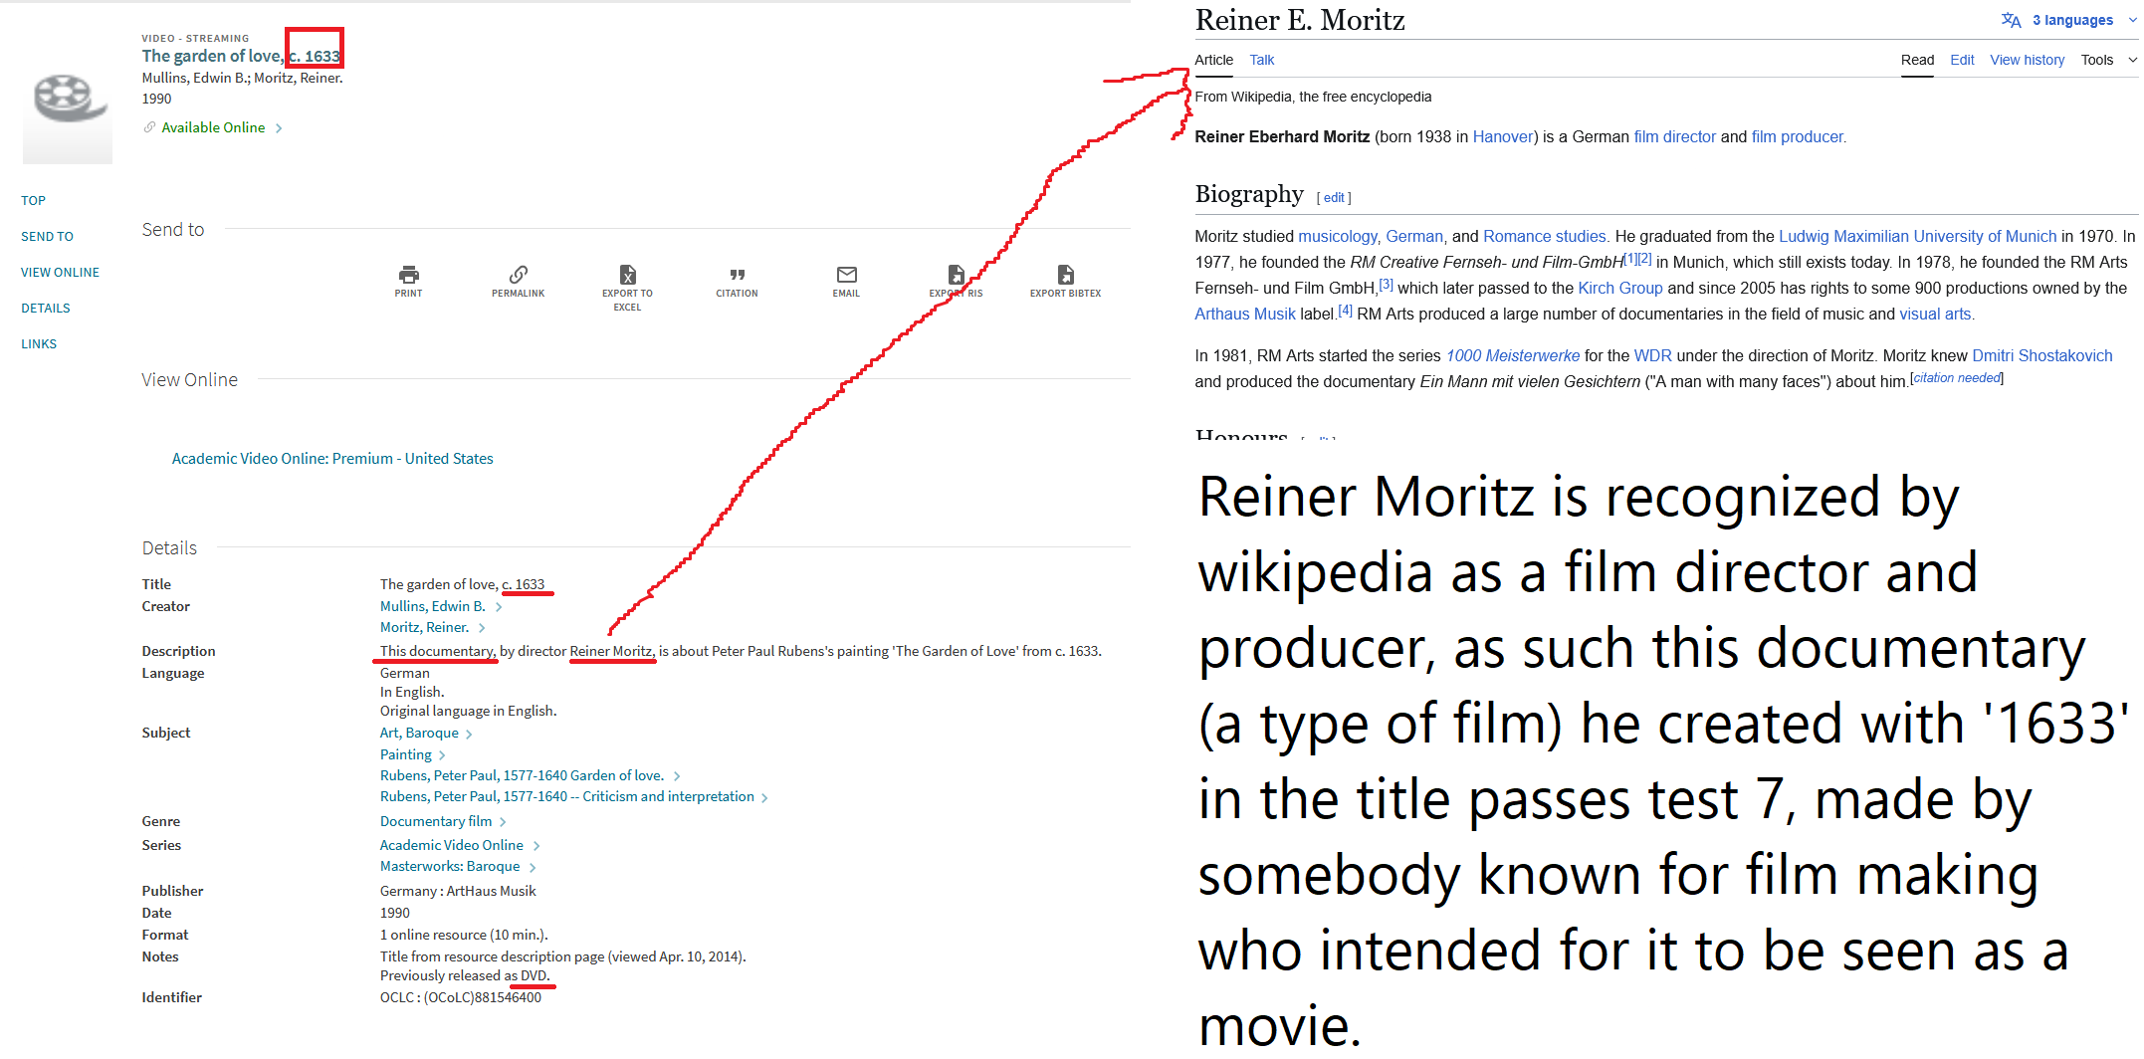Expand chevron beside Mullins, Edwin B.

[499, 607]
